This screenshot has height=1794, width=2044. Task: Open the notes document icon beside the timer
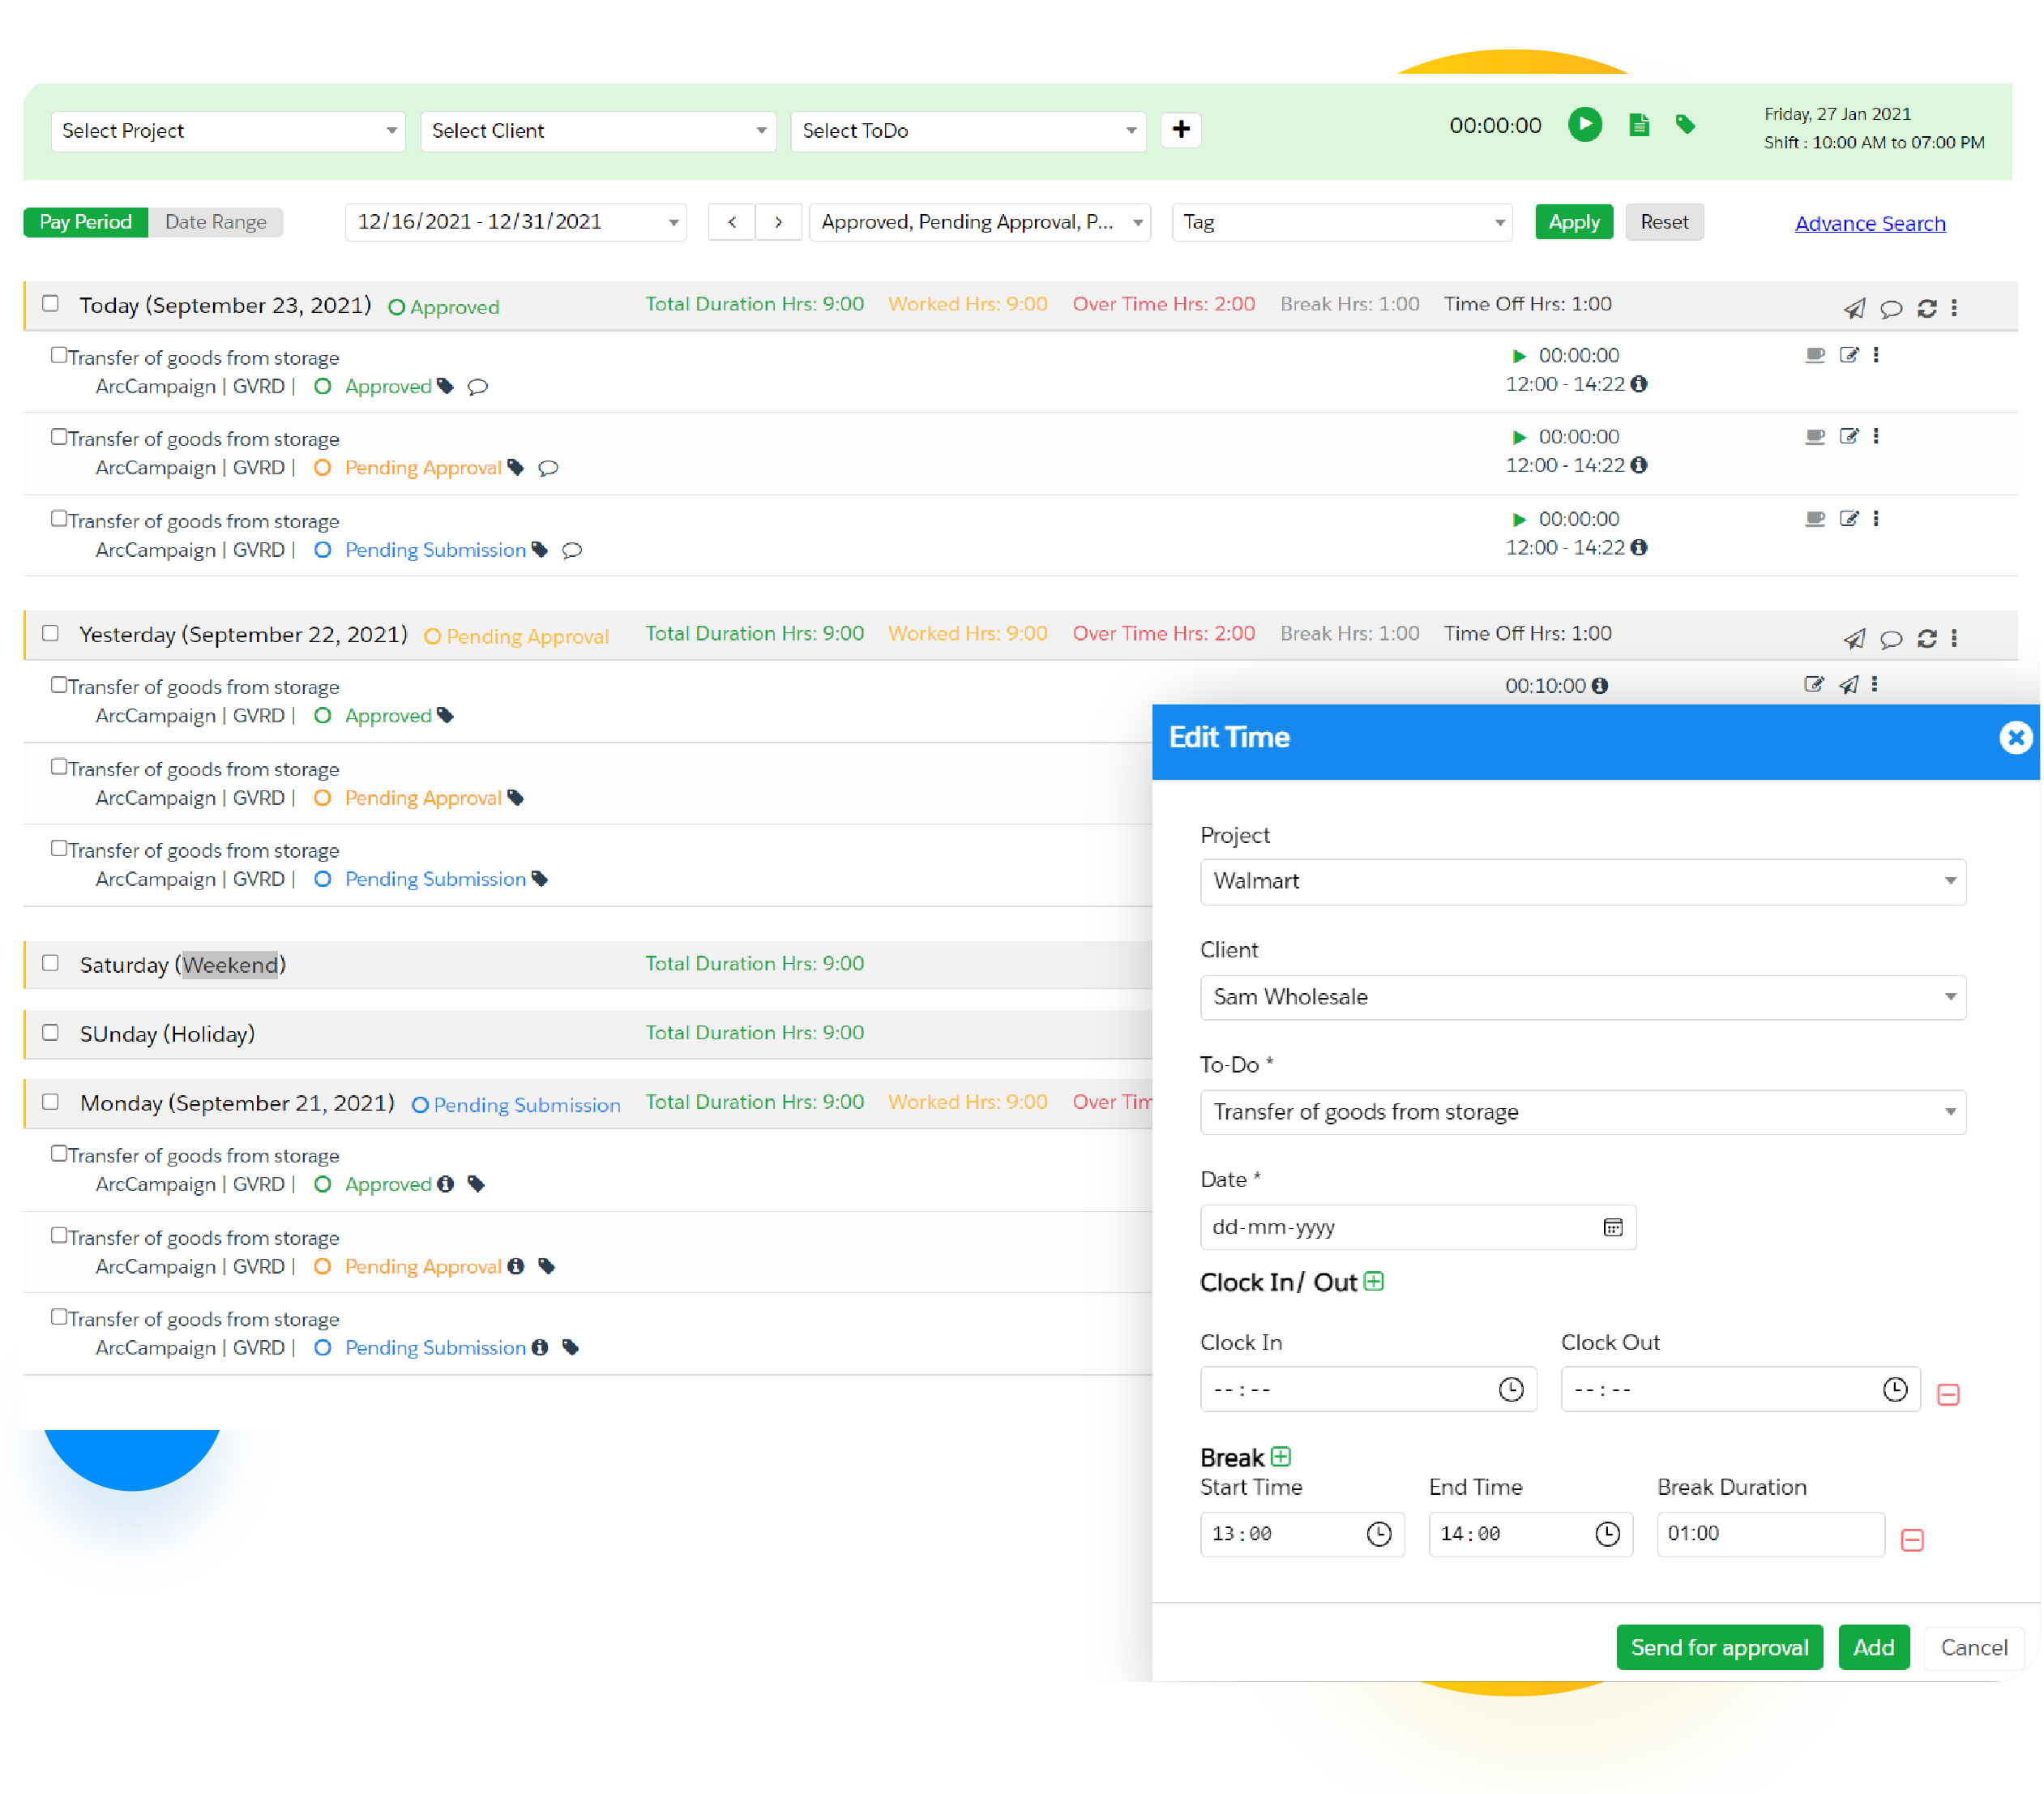(1638, 125)
